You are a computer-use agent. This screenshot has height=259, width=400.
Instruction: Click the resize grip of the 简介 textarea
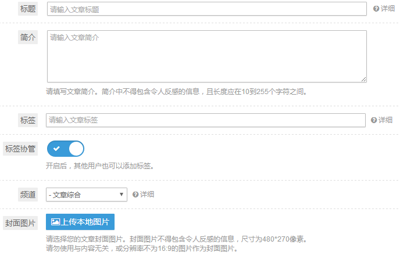pyautogui.click(x=363, y=79)
